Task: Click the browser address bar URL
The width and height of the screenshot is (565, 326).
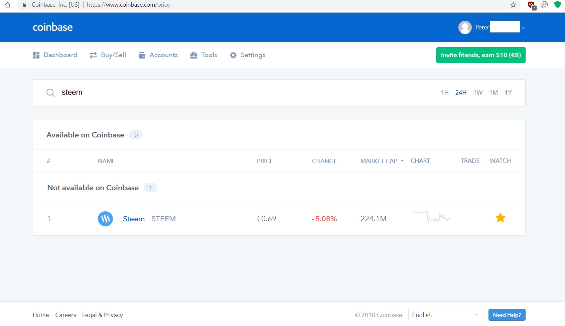Action: 128,5
